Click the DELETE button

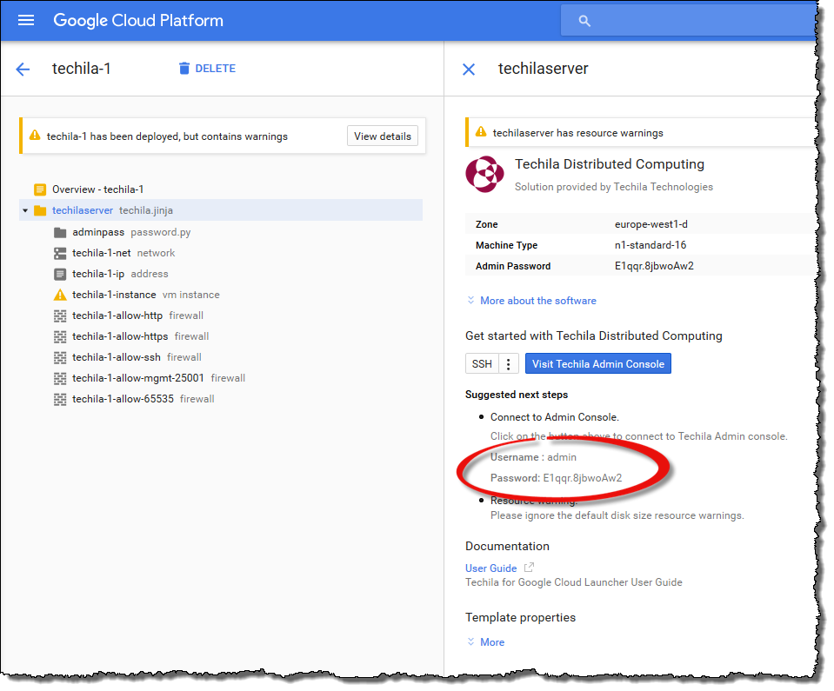tap(208, 68)
